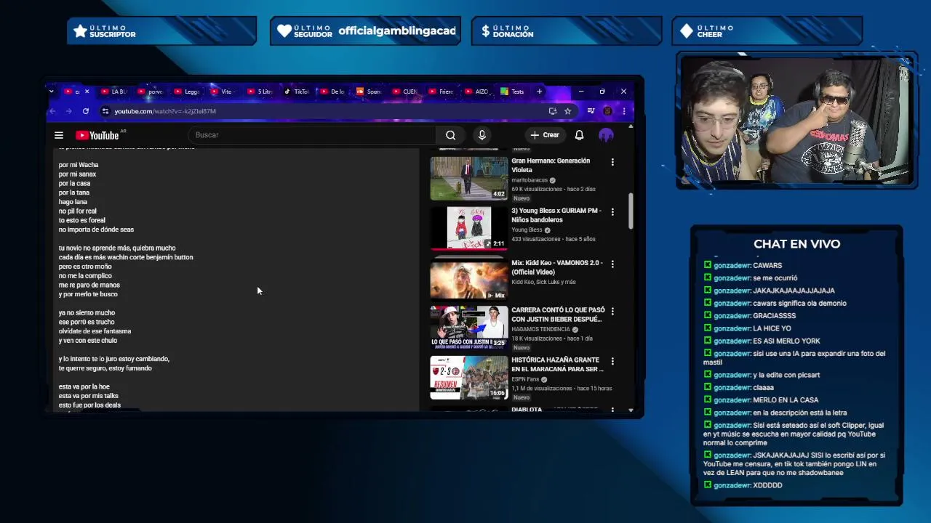Open the Crear create button
The width and height of the screenshot is (931, 523).
pos(545,135)
